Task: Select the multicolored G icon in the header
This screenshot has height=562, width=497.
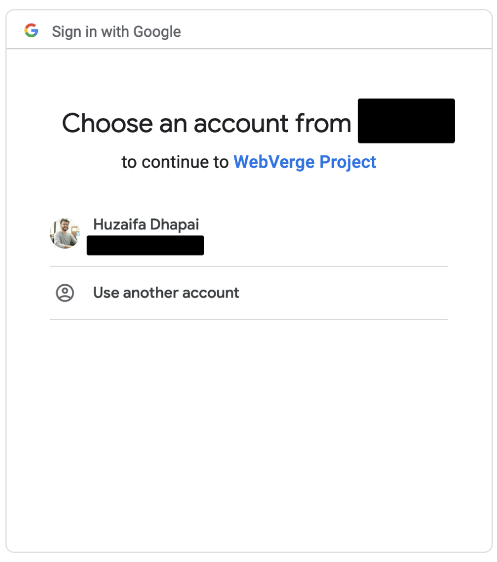Action: coord(32,30)
